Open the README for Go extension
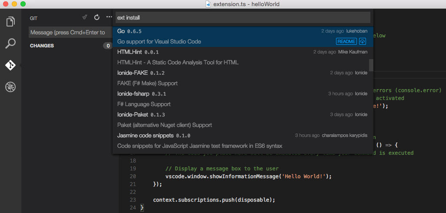 tap(346, 41)
